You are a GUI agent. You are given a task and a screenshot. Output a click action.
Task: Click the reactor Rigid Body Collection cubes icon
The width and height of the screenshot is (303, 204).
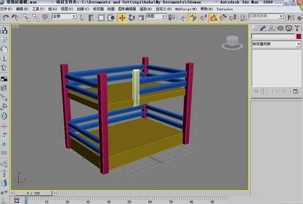4,31
